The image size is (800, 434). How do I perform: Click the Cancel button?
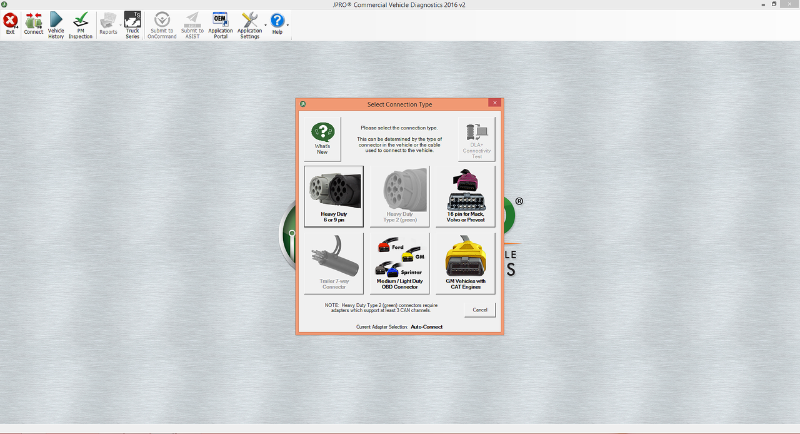tap(480, 310)
